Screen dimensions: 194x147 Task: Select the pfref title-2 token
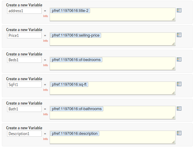[70, 11]
